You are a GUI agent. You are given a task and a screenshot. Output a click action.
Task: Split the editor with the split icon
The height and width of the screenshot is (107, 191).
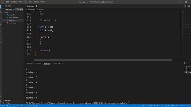[188, 6]
